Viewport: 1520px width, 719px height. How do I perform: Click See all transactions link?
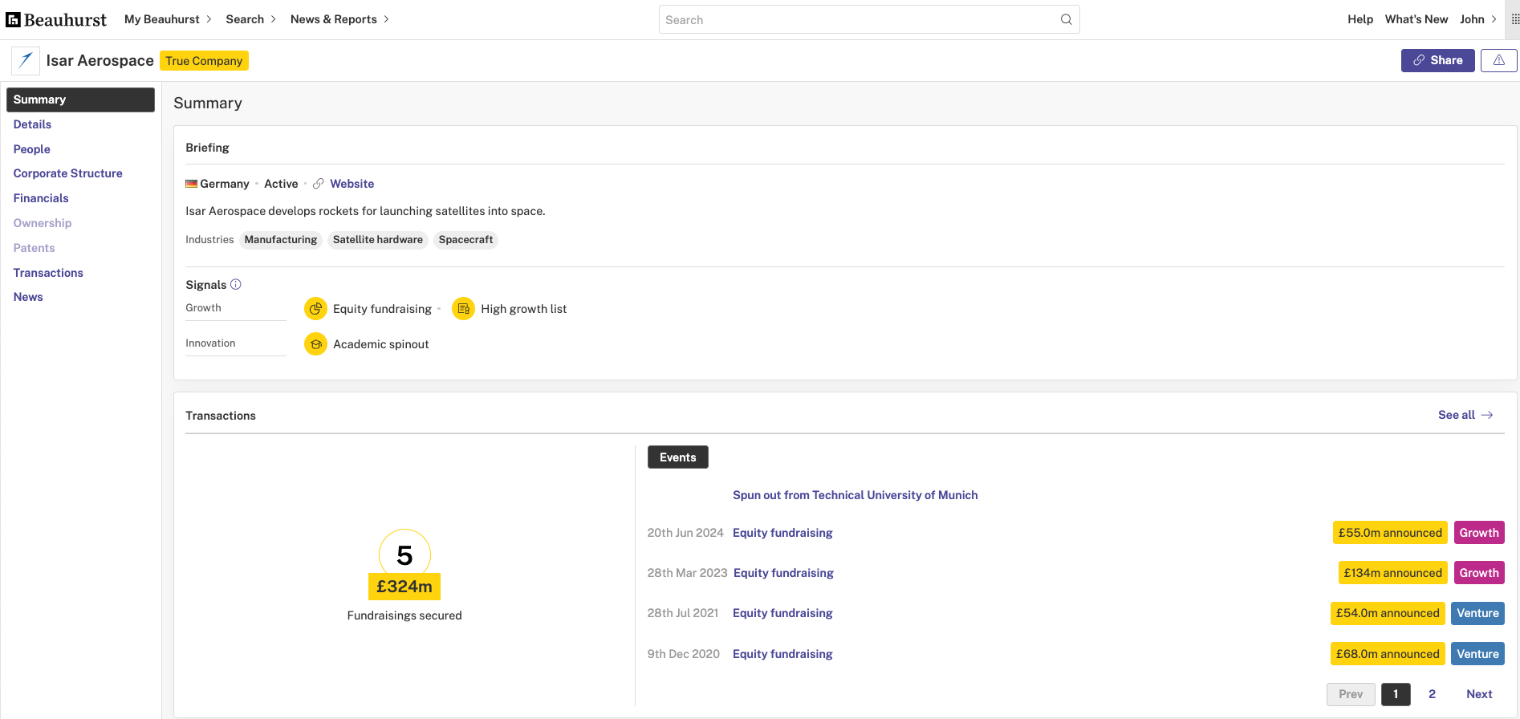[1465, 415]
